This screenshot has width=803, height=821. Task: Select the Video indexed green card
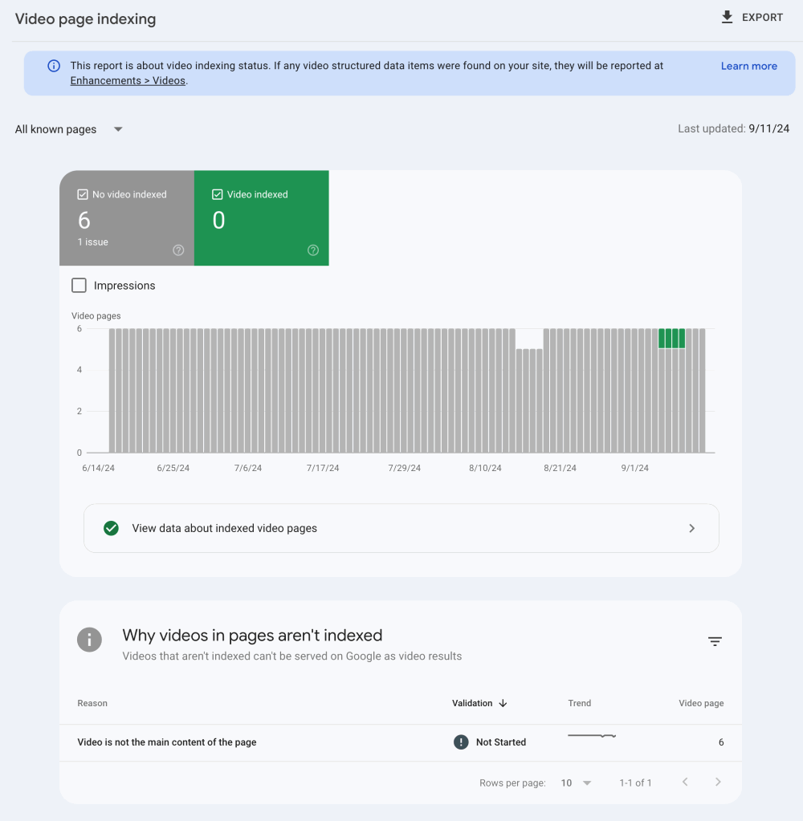tap(262, 217)
